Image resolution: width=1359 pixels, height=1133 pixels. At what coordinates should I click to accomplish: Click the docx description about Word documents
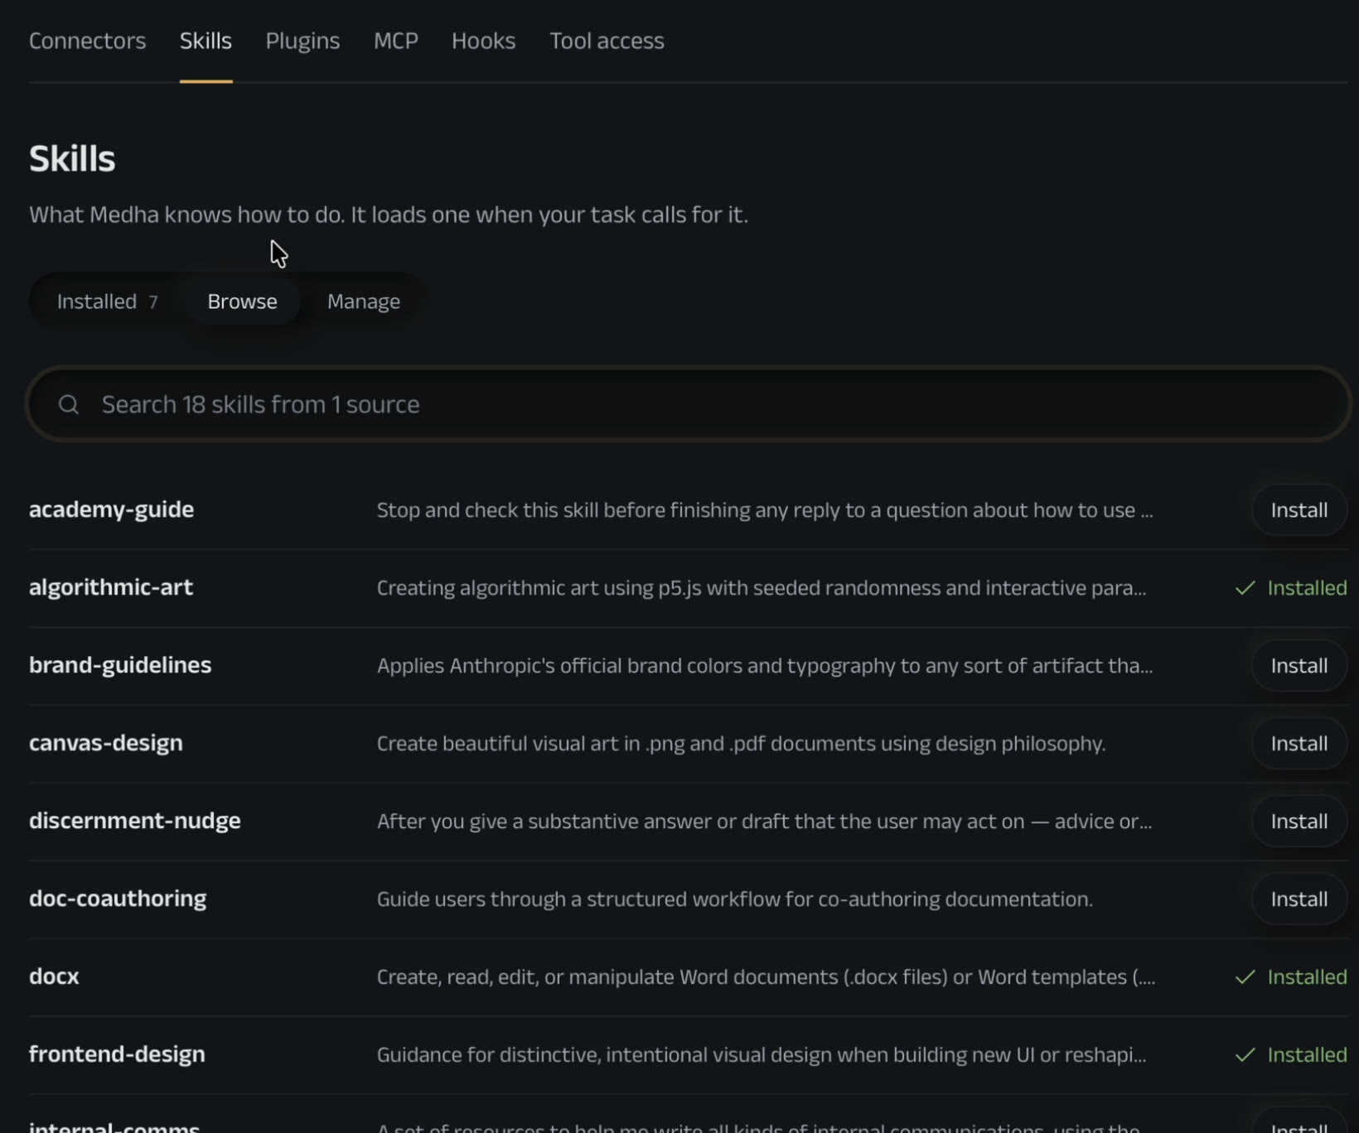766,977
